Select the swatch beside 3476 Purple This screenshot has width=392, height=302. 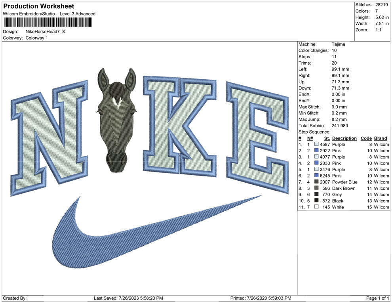coord(316,169)
